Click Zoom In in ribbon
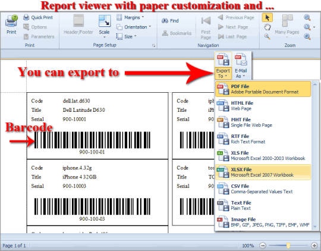321x251 pixels. click(307, 36)
